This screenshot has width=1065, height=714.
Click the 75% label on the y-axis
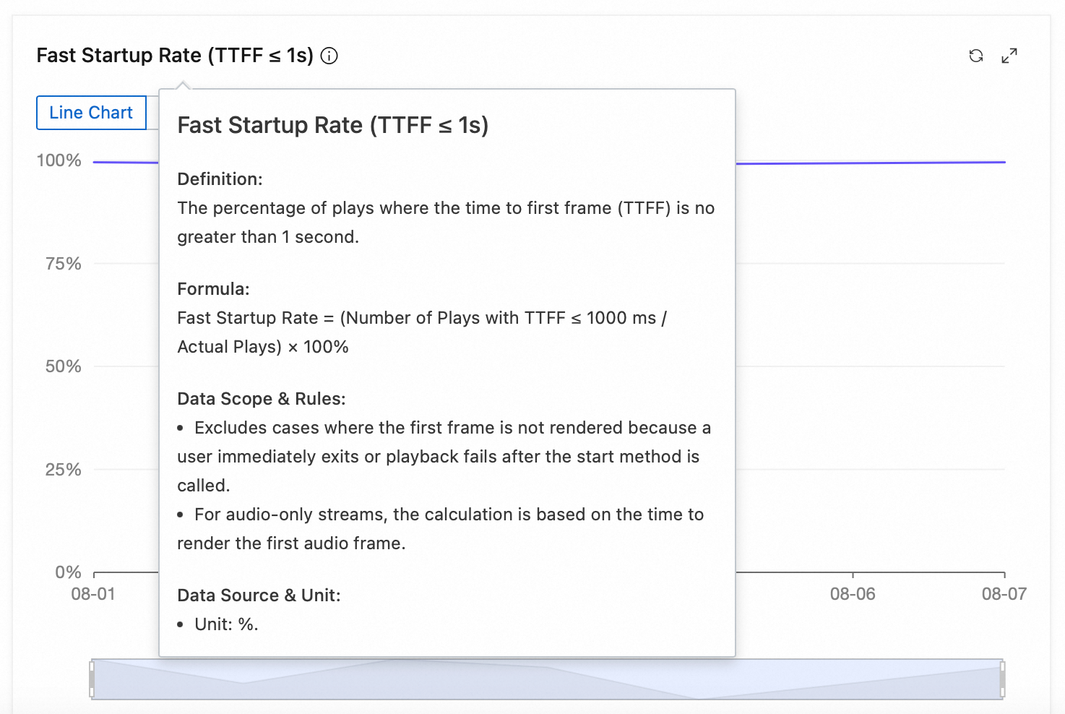tap(64, 264)
